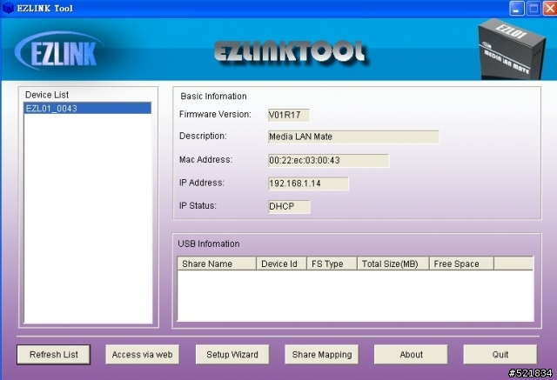Click the IP Status label
This screenshot has width=557, height=380.
(198, 205)
